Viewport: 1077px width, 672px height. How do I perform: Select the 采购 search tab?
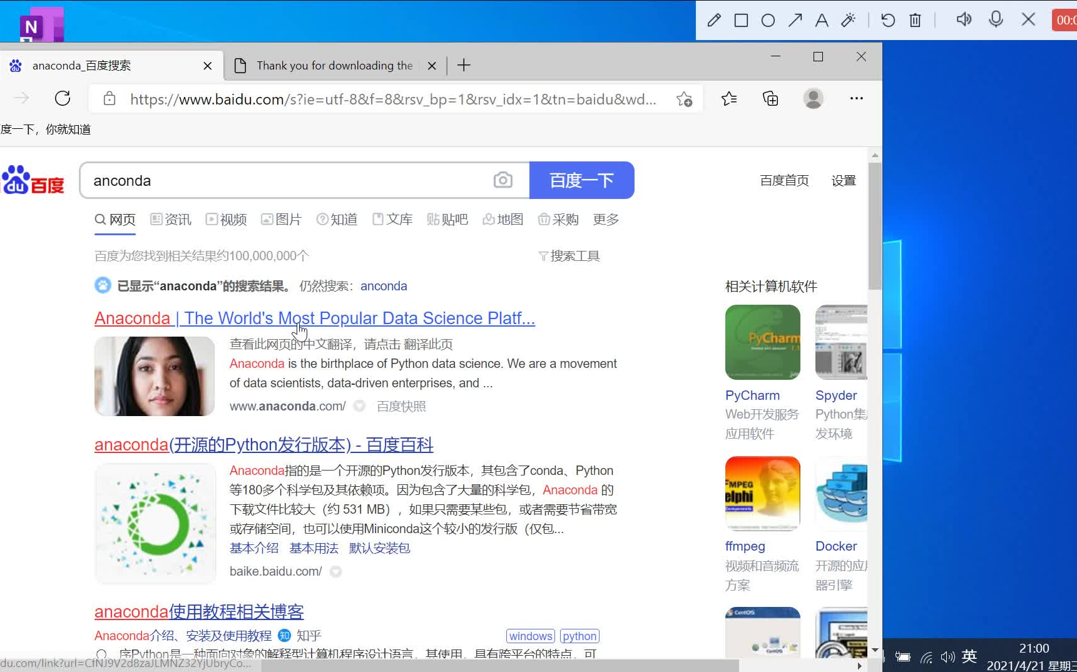point(558,220)
